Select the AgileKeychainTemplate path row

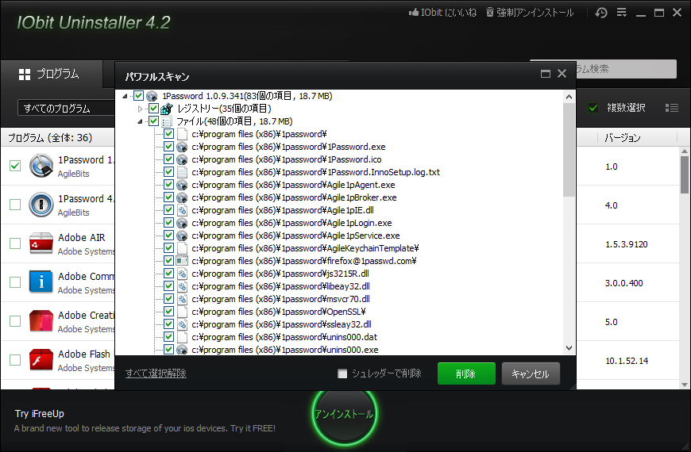(x=305, y=248)
